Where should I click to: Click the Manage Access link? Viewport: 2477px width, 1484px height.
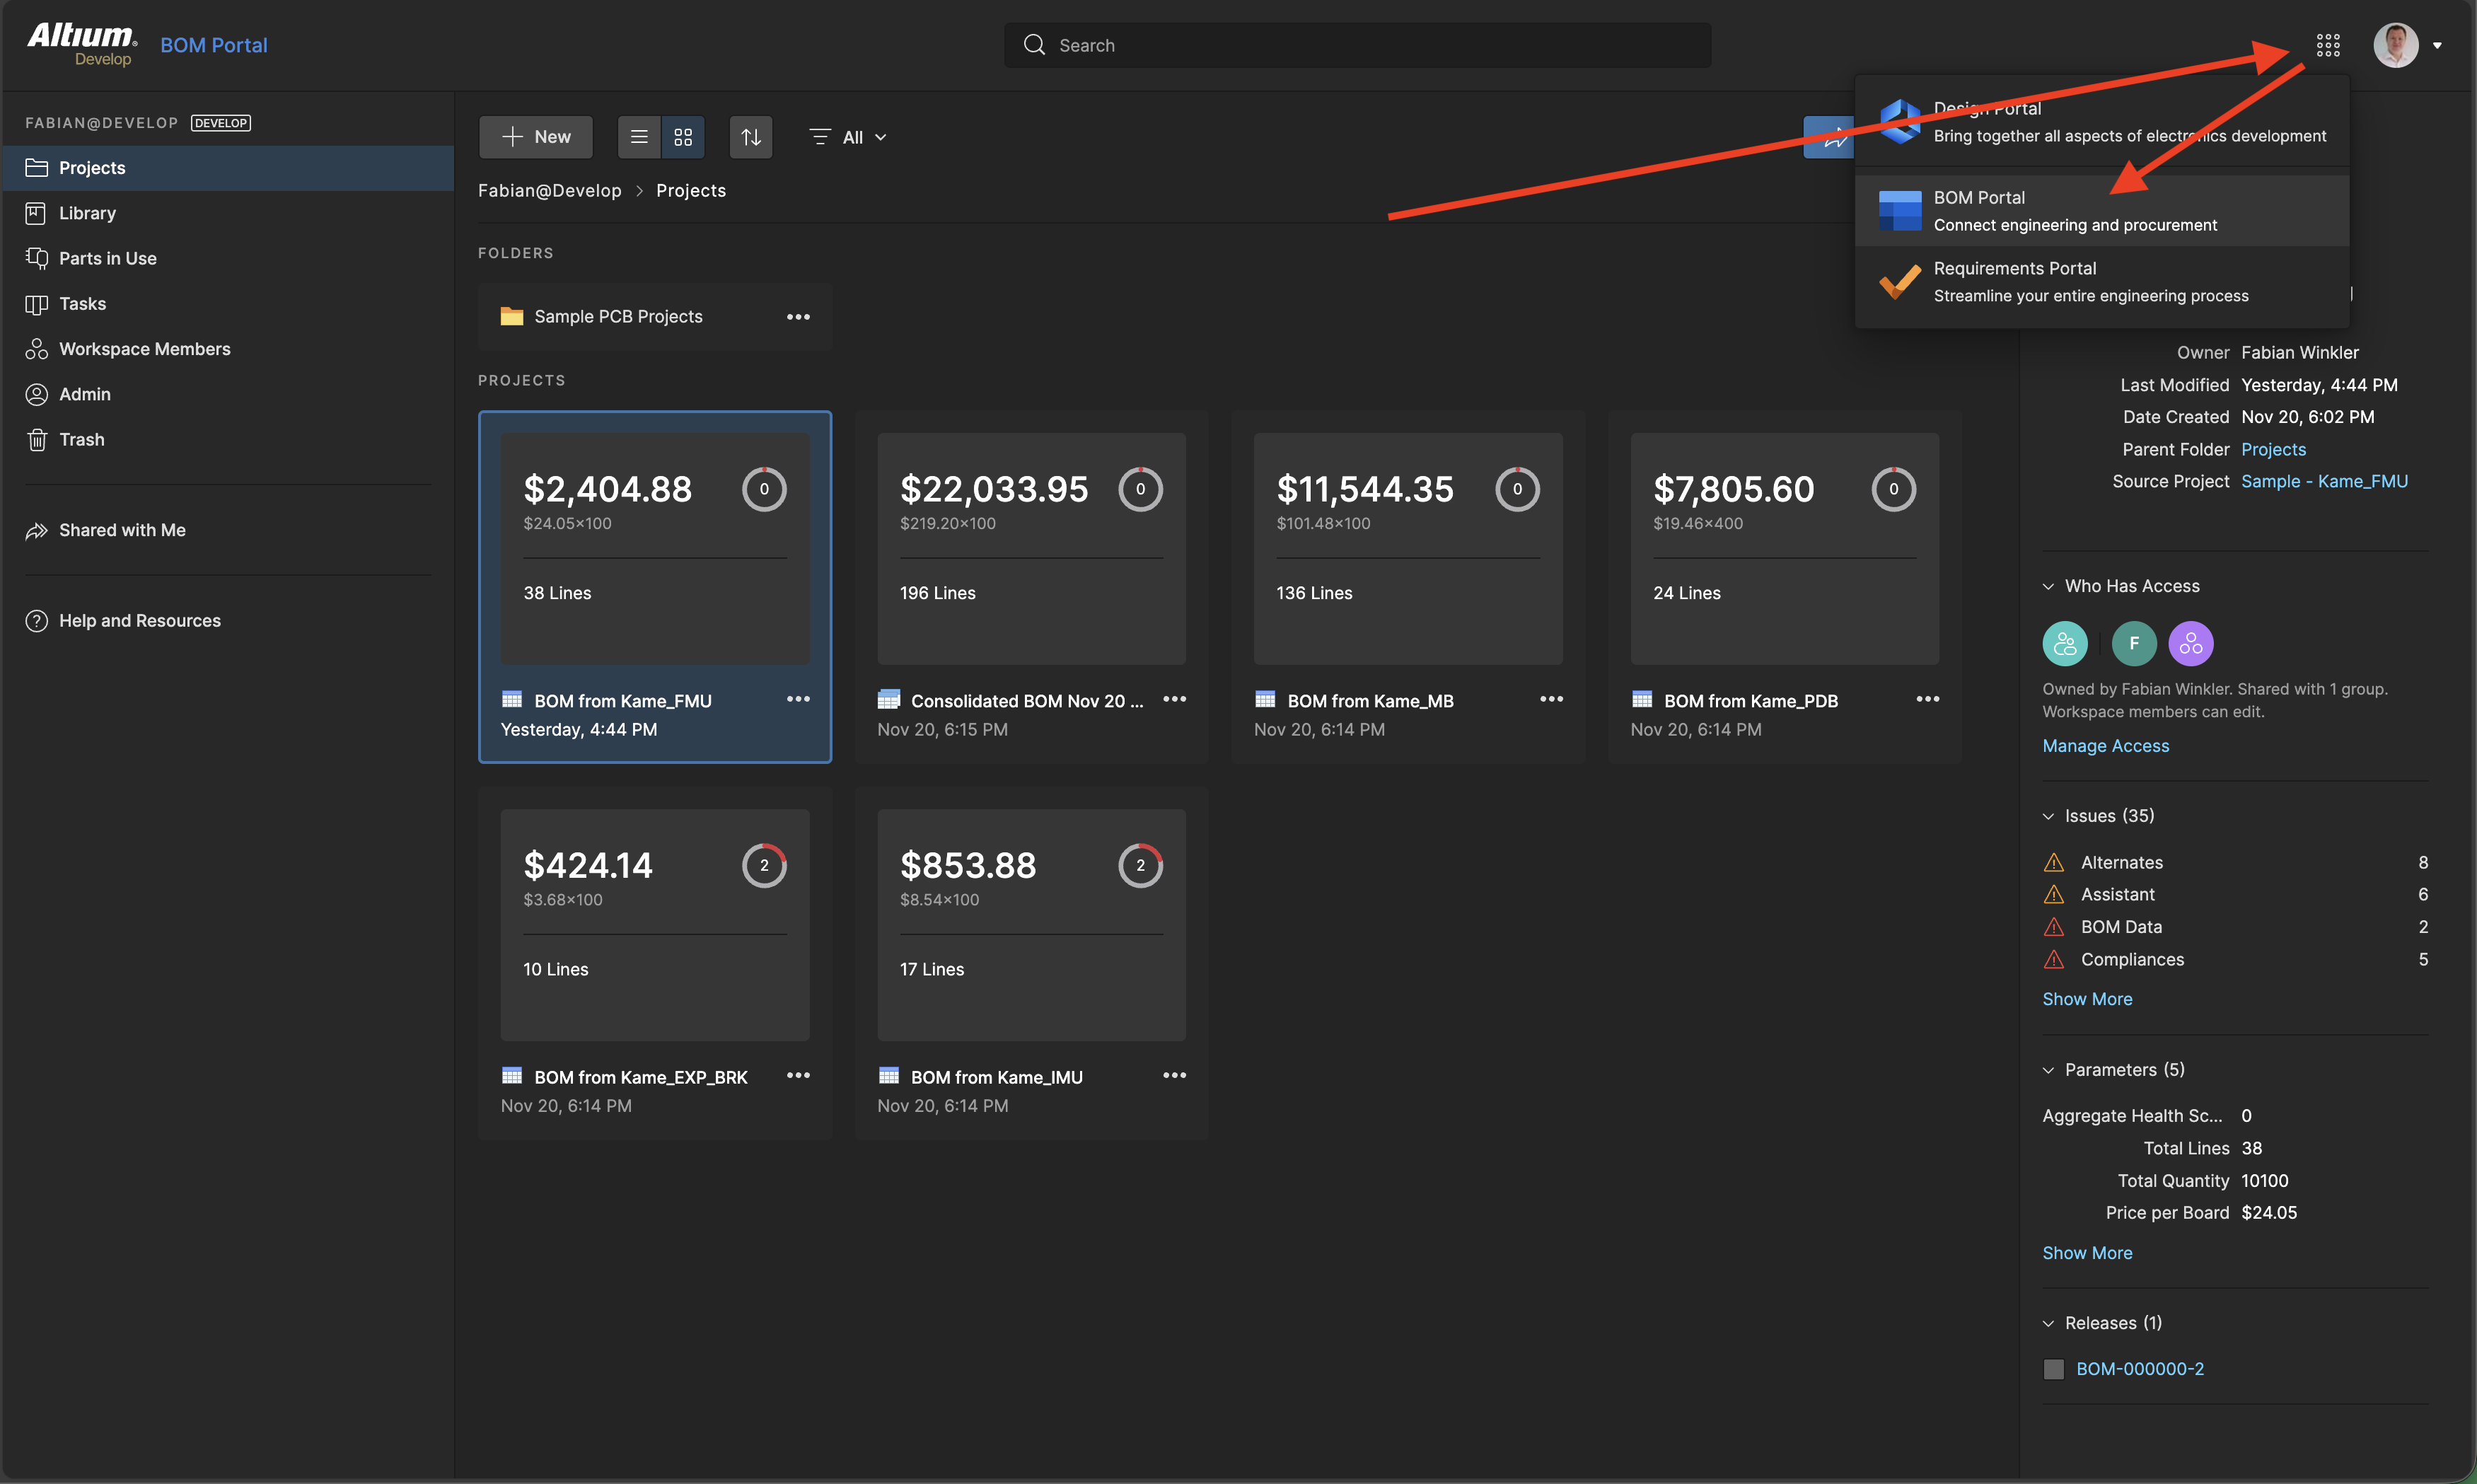tap(2105, 746)
